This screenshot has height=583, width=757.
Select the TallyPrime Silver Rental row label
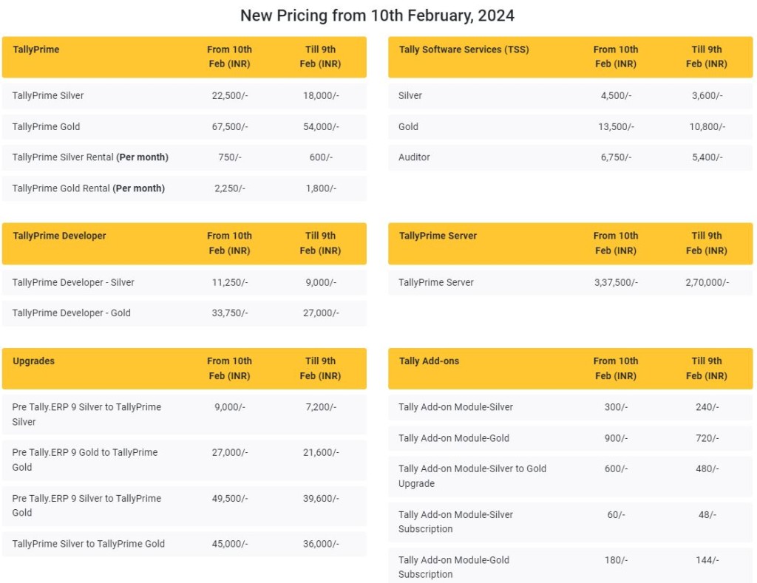pyautogui.click(x=90, y=157)
